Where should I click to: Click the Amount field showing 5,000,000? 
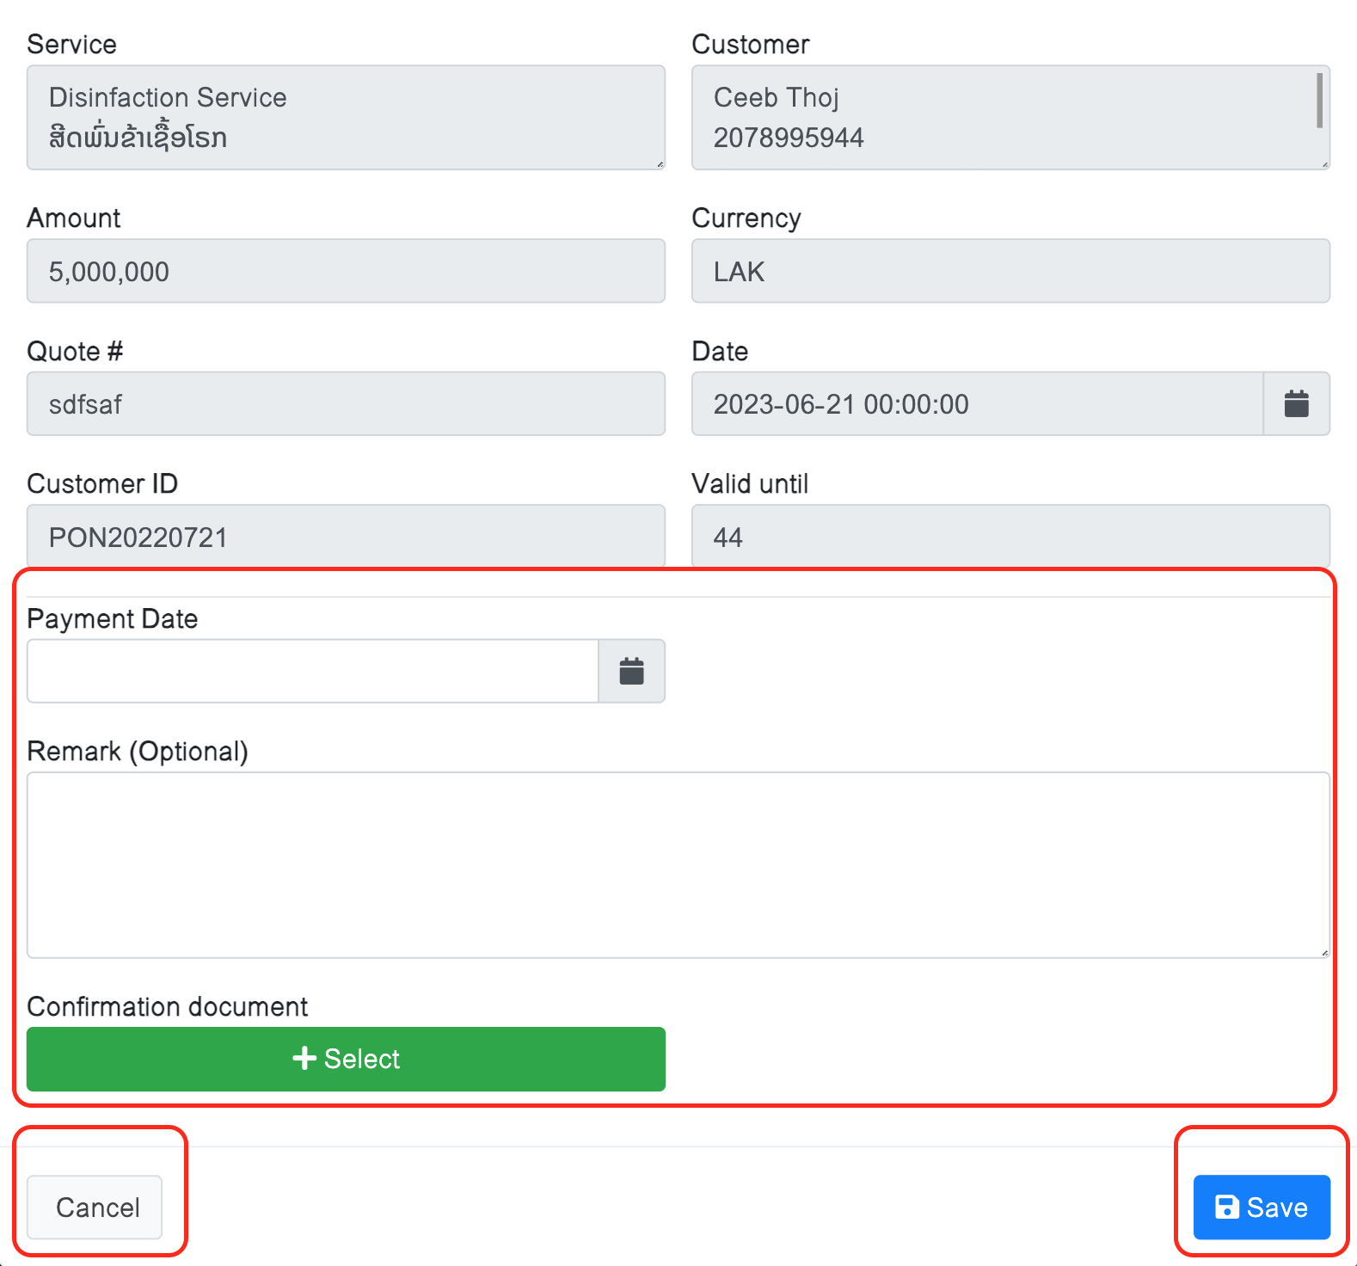346,271
